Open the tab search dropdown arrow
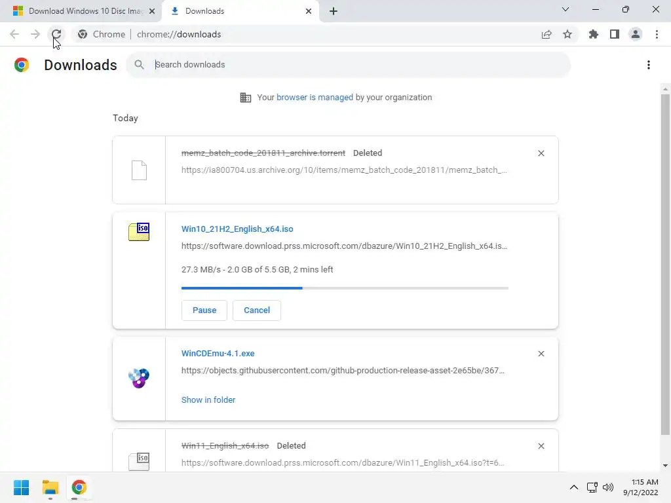This screenshot has width=671, height=503. coord(566,9)
